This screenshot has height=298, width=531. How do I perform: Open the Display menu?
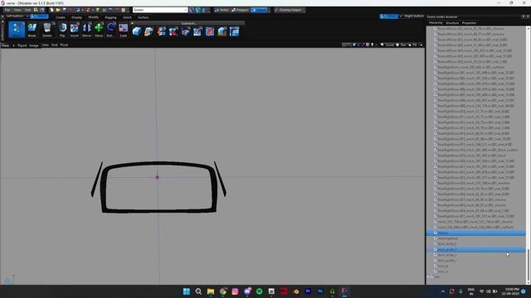[x=76, y=17]
